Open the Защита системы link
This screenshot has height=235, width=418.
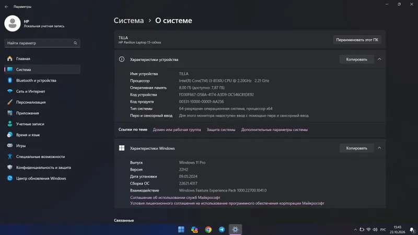221,130
